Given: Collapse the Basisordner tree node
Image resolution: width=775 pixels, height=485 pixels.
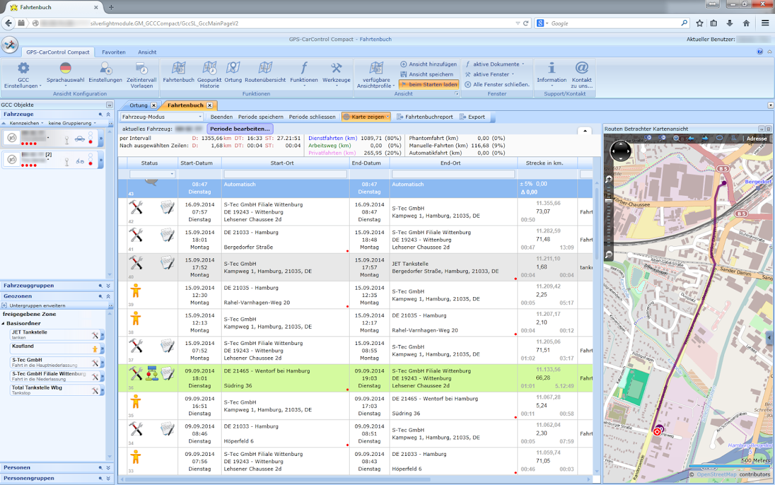Looking at the screenshot, I should tap(3, 323).
